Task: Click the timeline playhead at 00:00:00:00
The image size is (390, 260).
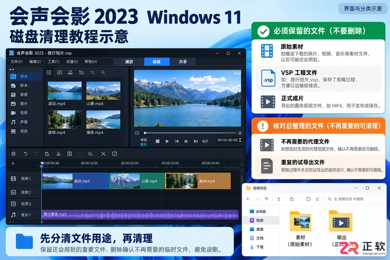Action: click(42, 164)
